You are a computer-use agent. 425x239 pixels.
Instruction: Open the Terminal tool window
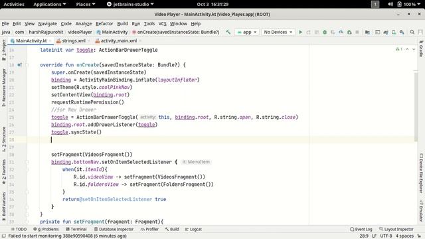point(76,229)
